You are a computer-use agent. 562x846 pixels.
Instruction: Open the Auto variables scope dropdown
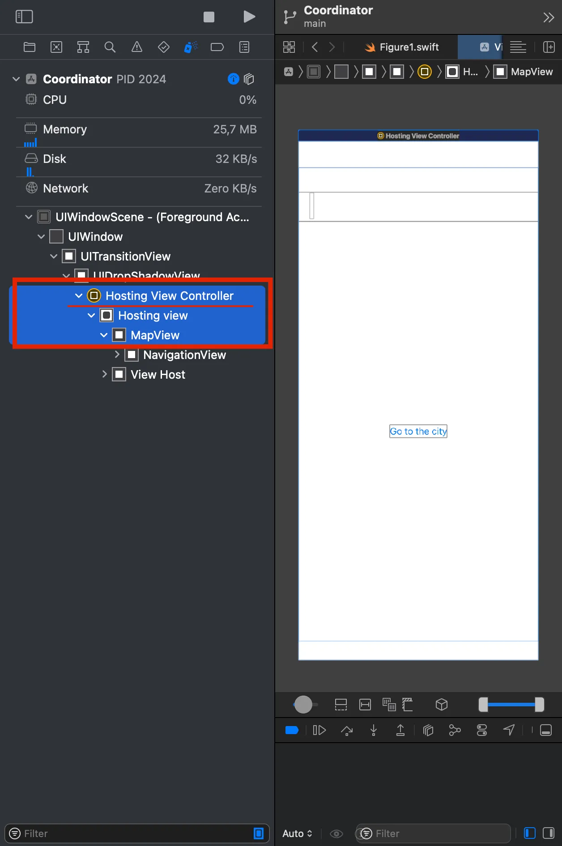(x=297, y=833)
